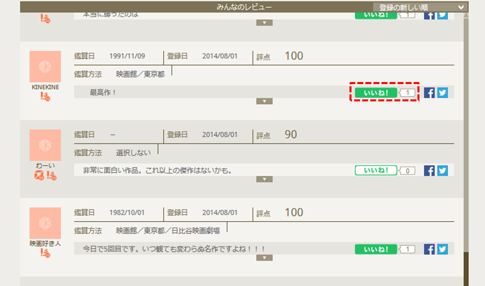This screenshot has height=286, width=485.
Task: Click the 映画好き人 username link
Action: tap(45, 243)
